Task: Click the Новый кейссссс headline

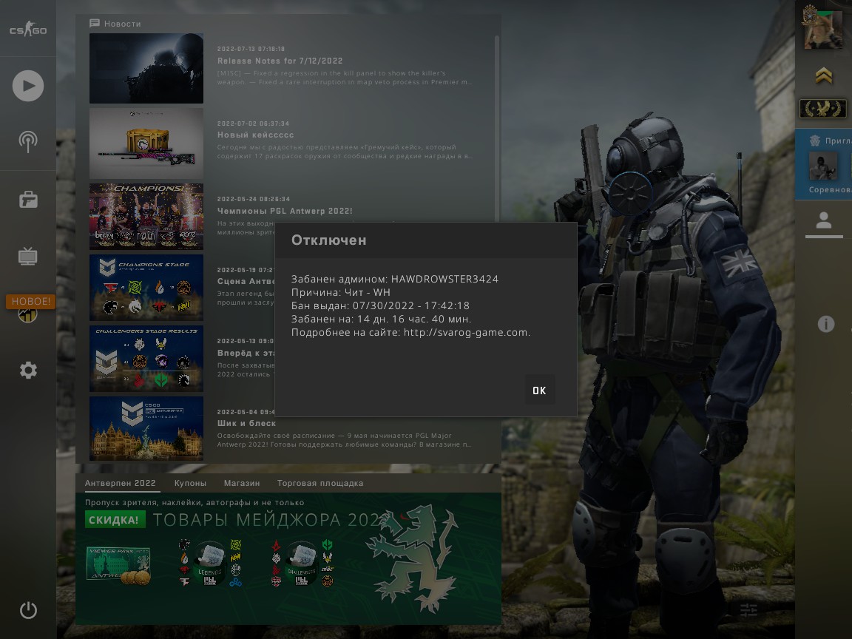Action: pyautogui.click(x=255, y=135)
